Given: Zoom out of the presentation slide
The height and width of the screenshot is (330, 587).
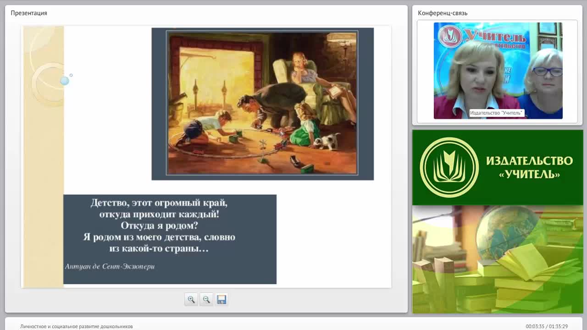Looking at the screenshot, I should pyautogui.click(x=206, y=299).
